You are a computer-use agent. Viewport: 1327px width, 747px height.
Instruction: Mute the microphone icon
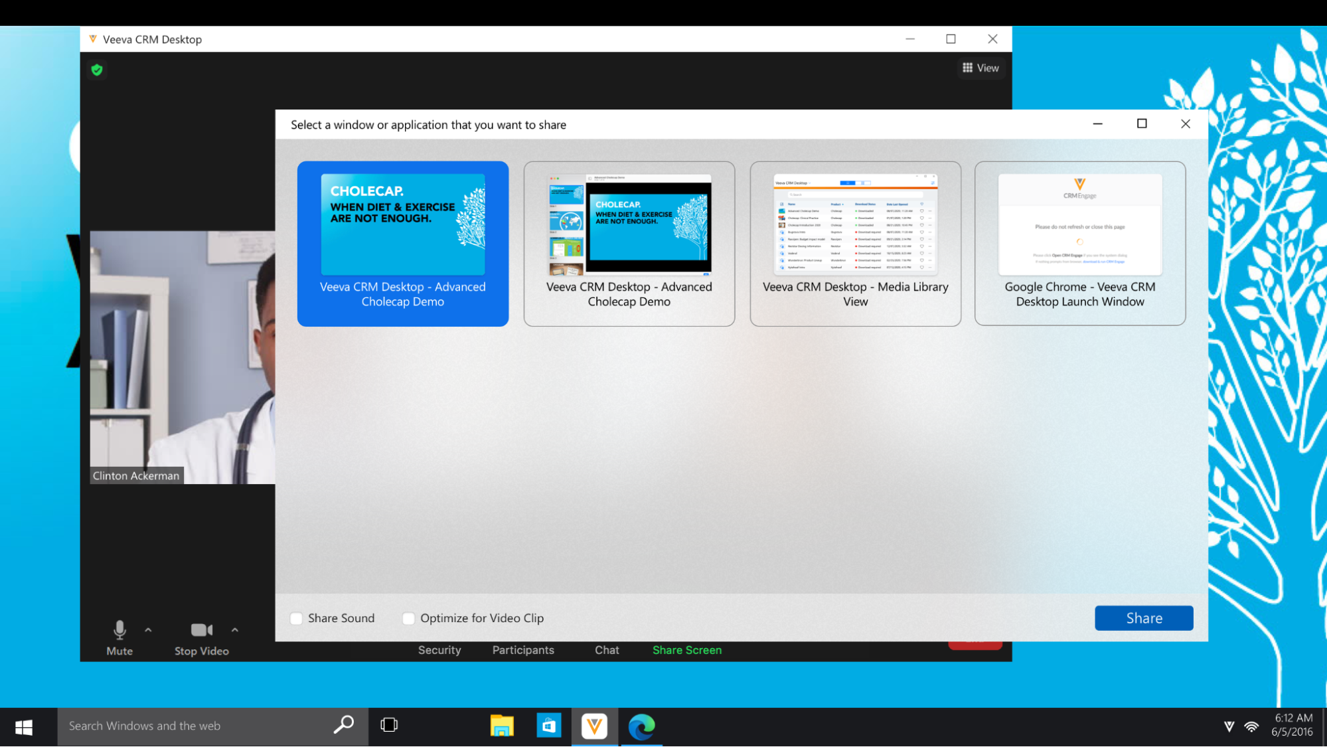(119, 629)
